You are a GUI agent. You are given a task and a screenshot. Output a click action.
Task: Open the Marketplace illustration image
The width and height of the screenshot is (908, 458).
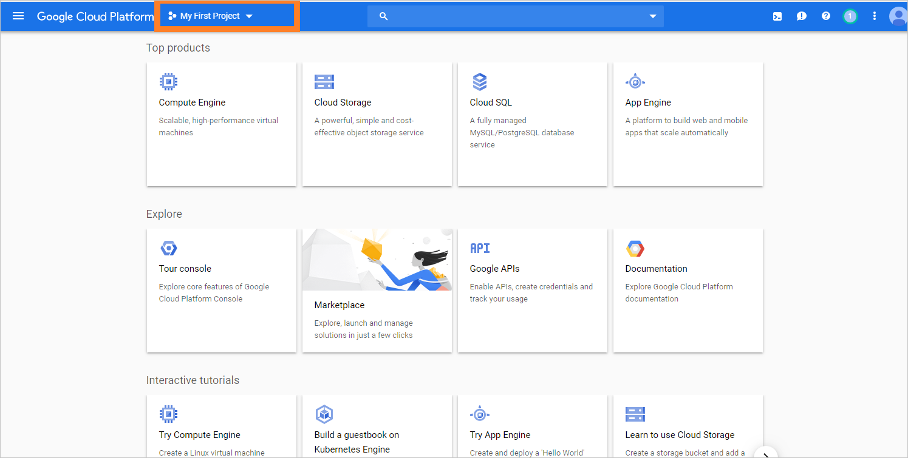tap(377, 260)
